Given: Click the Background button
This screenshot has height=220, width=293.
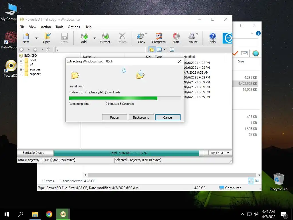Looking at the screenshot, I should coord(141,117).
